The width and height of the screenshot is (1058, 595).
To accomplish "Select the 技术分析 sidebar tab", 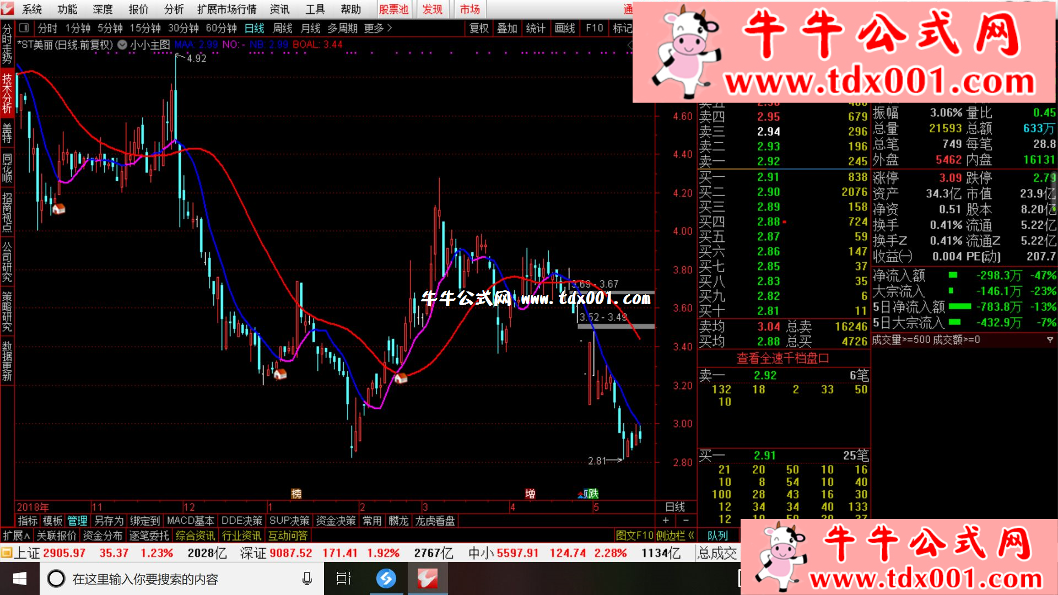I will tap(7, 94).
